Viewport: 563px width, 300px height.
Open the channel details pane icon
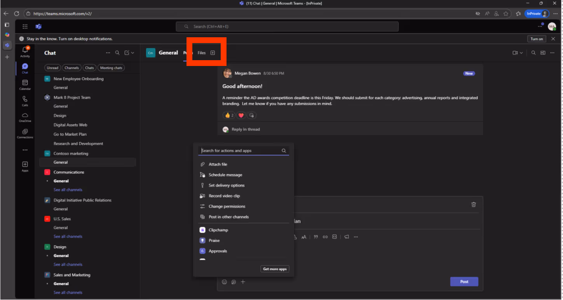[x=543, y=53]
